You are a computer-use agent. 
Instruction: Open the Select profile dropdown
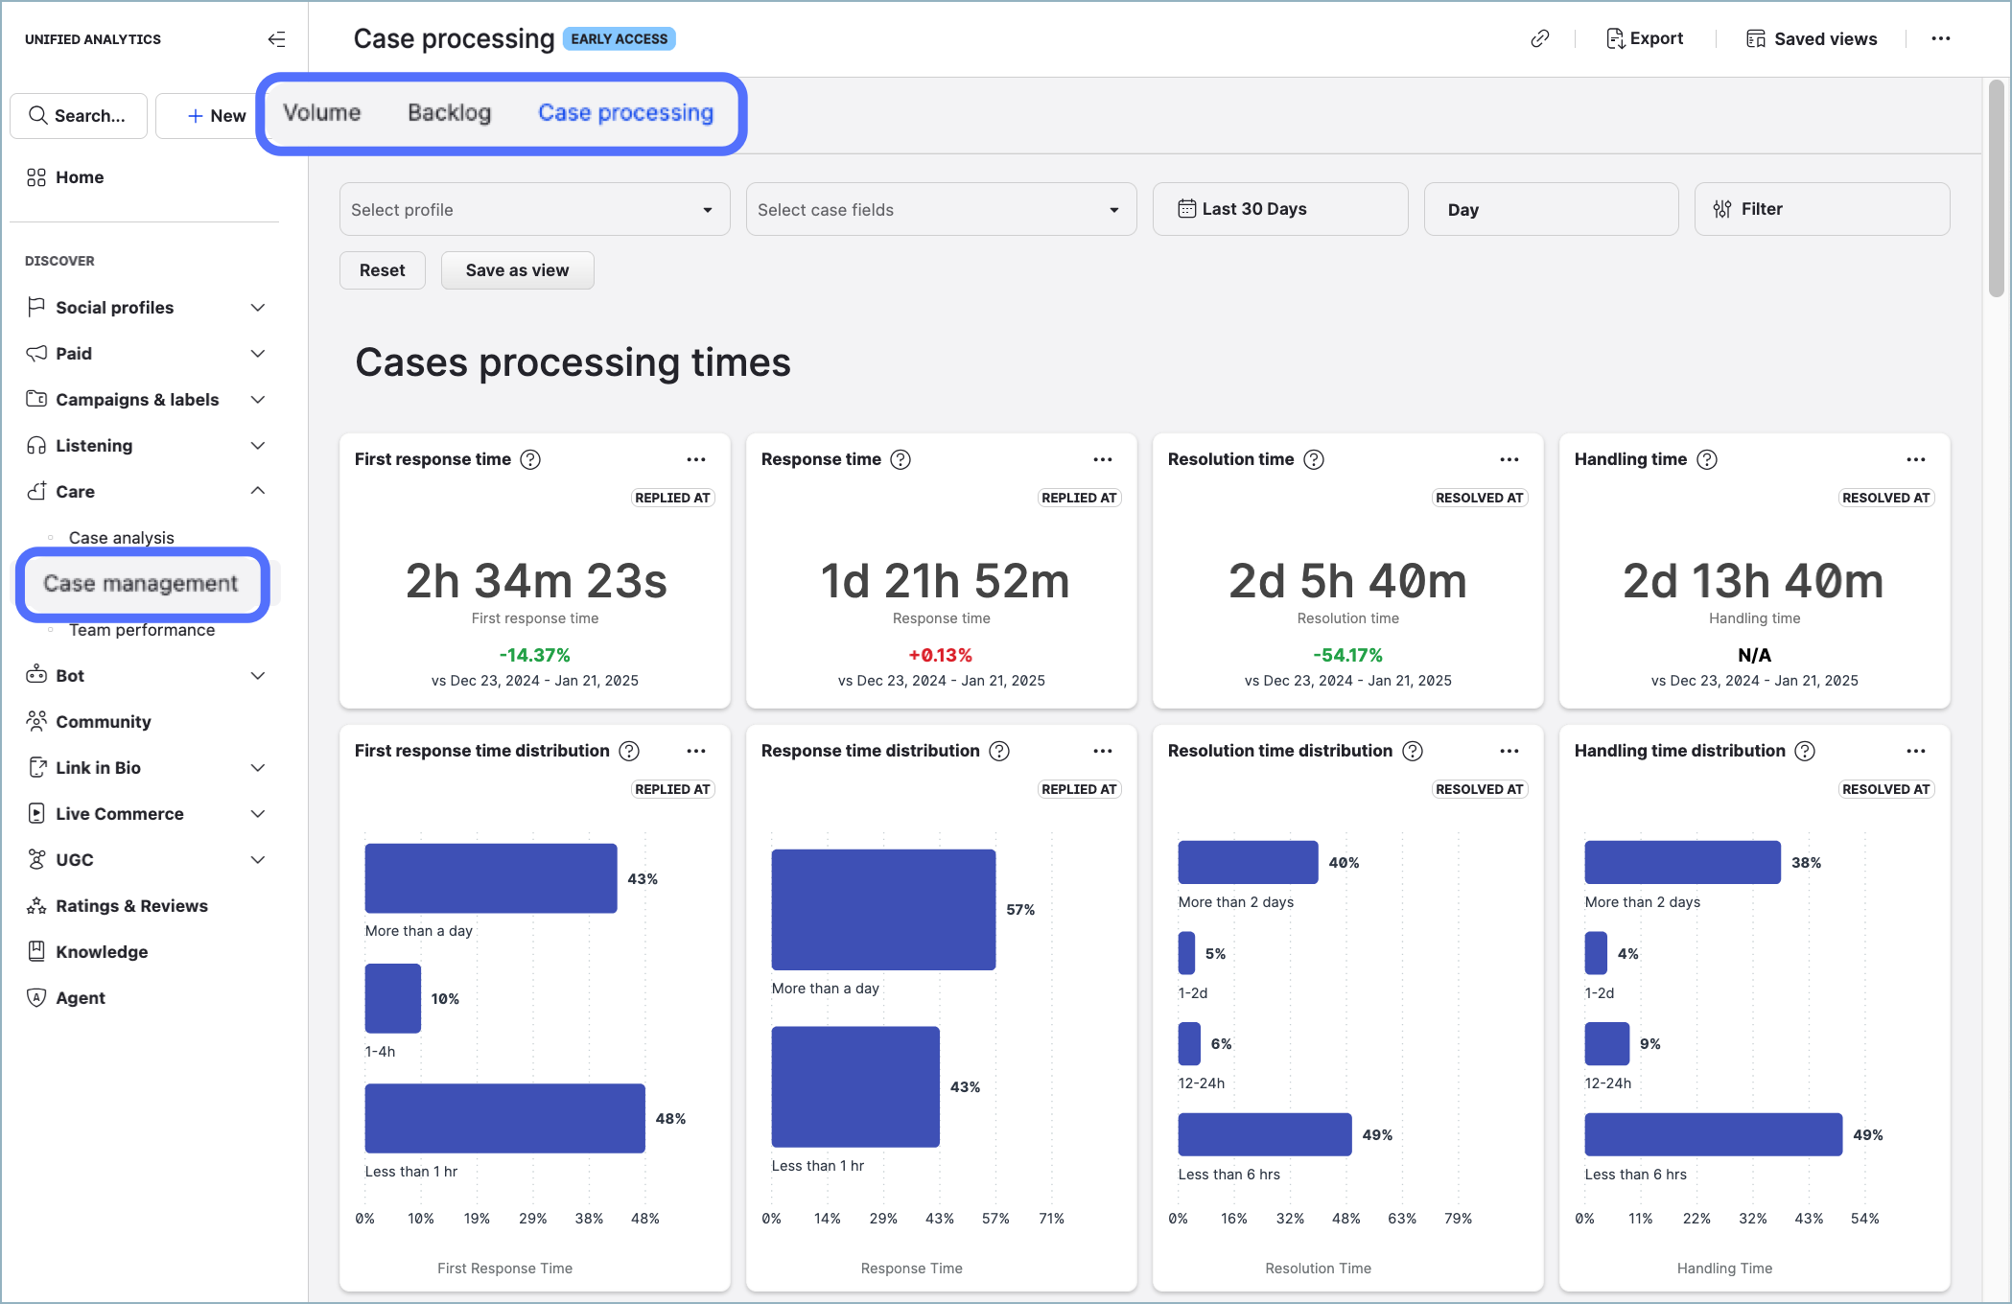(x=534, y=209)
